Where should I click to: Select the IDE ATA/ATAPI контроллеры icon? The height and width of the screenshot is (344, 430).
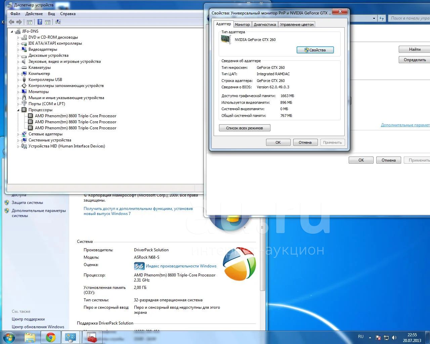click(24, 43)
